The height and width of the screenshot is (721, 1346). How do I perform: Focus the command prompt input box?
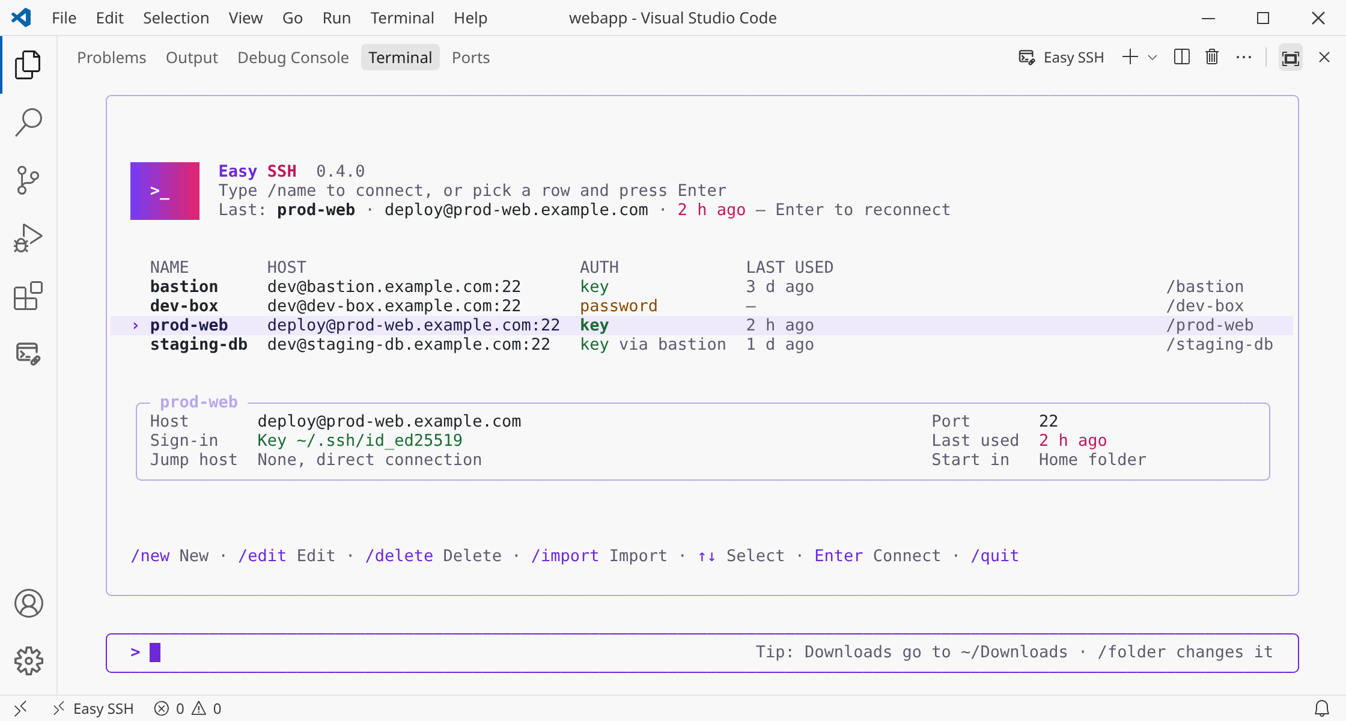coord(702,653)
